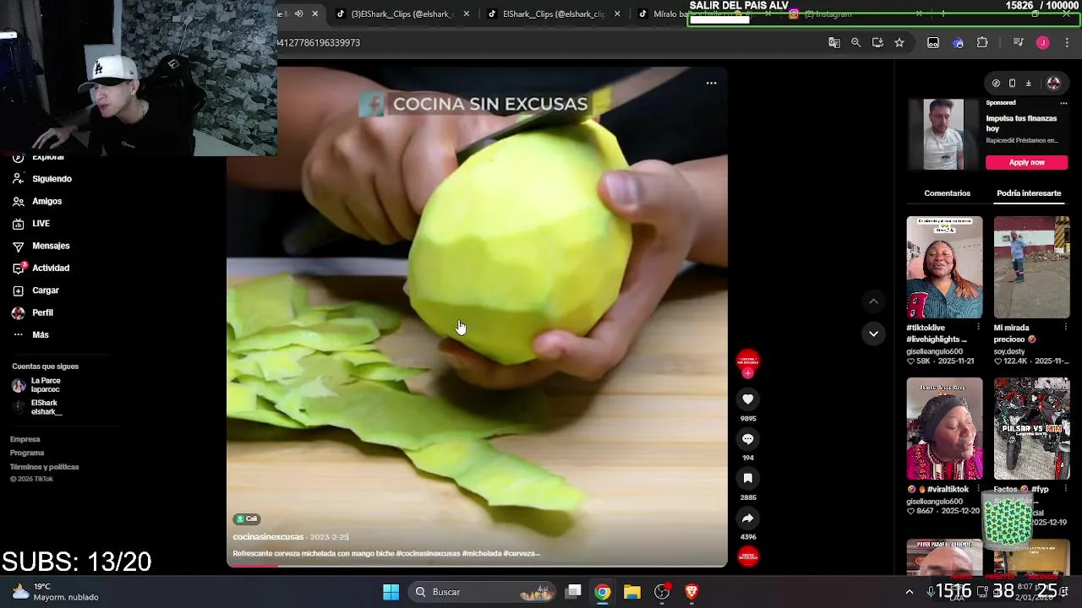The width and height of the screenshot is (1082, 608).
Task: Open Brave browser from the taskbar
Action: (x=691, y=592)
